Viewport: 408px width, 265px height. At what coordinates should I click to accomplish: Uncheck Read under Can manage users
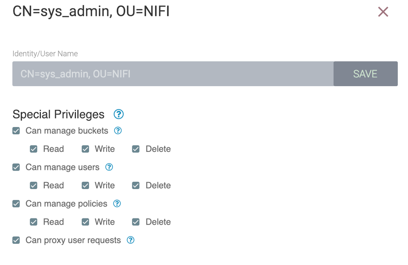click(33, 185)
